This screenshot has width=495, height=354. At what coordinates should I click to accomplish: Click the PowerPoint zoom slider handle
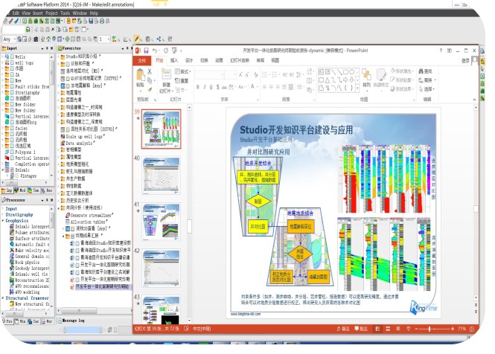(429, 329)
